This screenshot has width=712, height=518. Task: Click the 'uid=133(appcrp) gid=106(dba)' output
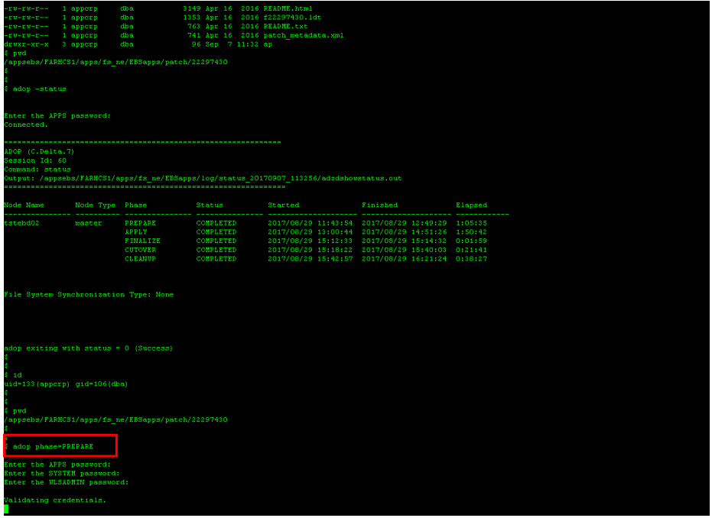click(66, 384)
